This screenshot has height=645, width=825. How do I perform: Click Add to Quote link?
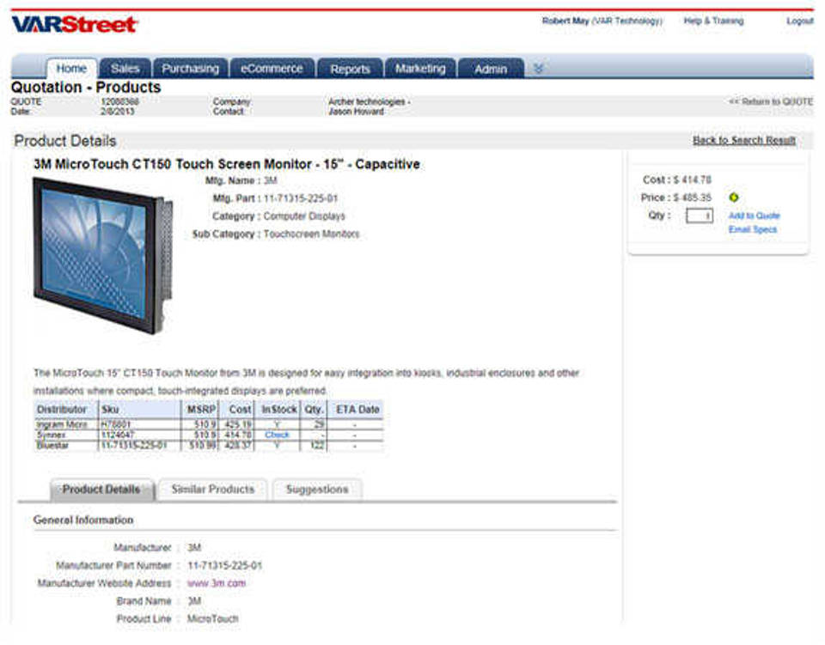754,216
